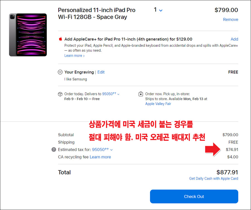Open the quantity dropdown showing 1

158,10
